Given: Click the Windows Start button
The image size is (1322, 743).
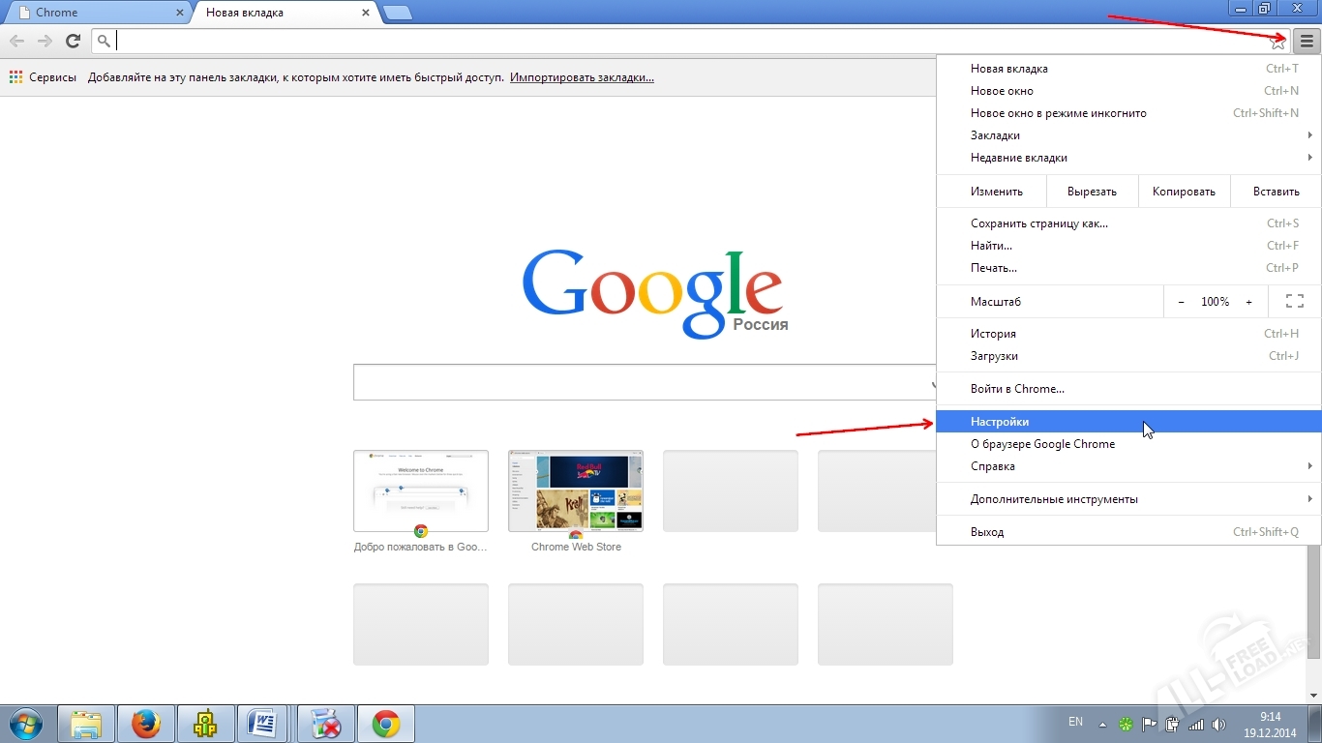Looking at the screenshot, I should tap(26, 724).
